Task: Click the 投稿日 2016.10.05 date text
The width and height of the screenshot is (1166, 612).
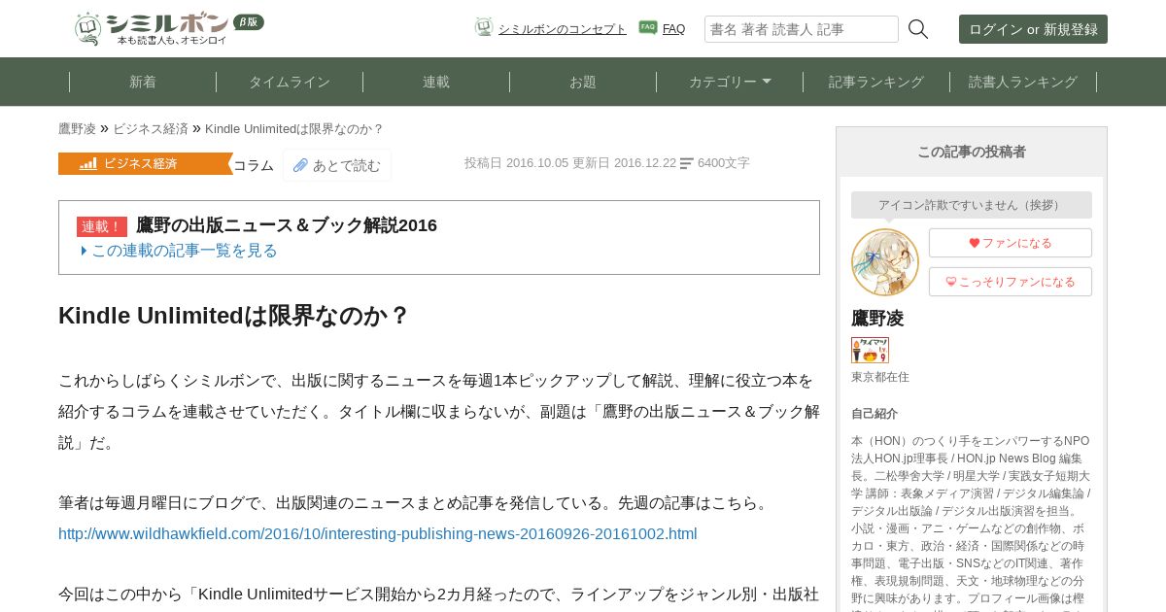Action: click(516, 163)
